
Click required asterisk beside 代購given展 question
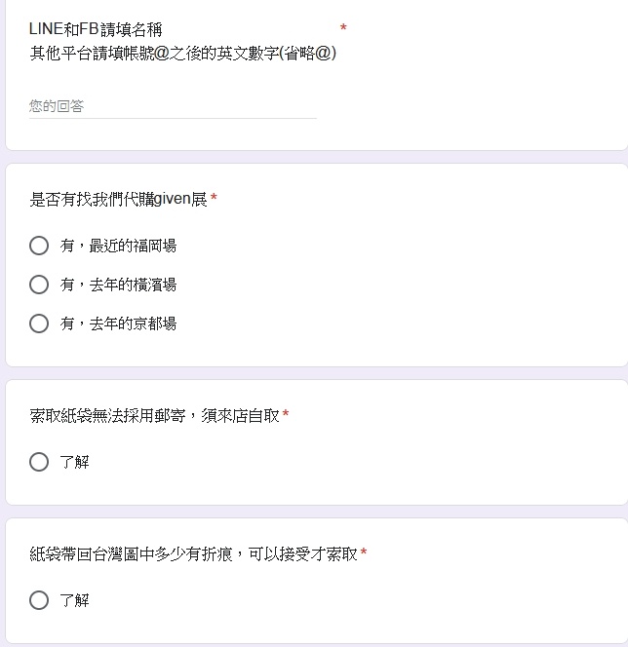214,198
